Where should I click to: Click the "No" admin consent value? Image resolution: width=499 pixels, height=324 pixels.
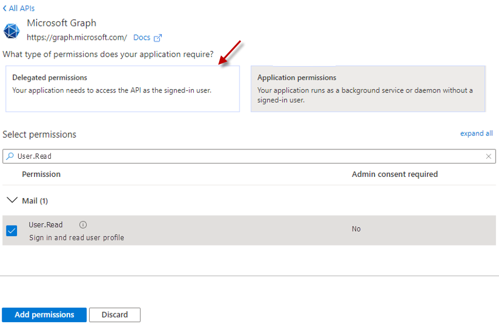[x=356, y=229]
